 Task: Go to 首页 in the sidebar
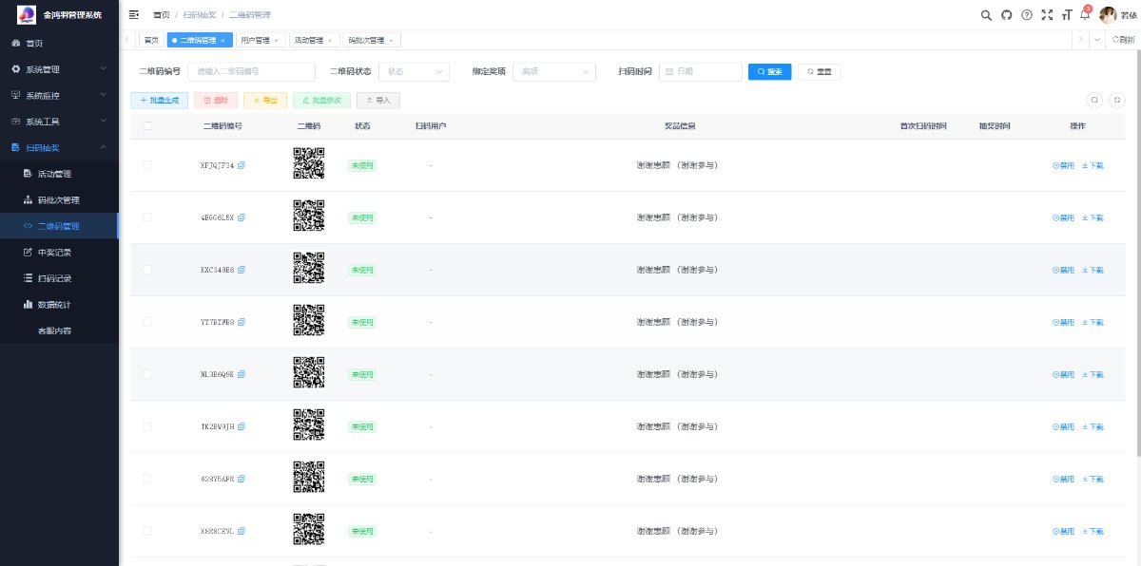point(59,44)
